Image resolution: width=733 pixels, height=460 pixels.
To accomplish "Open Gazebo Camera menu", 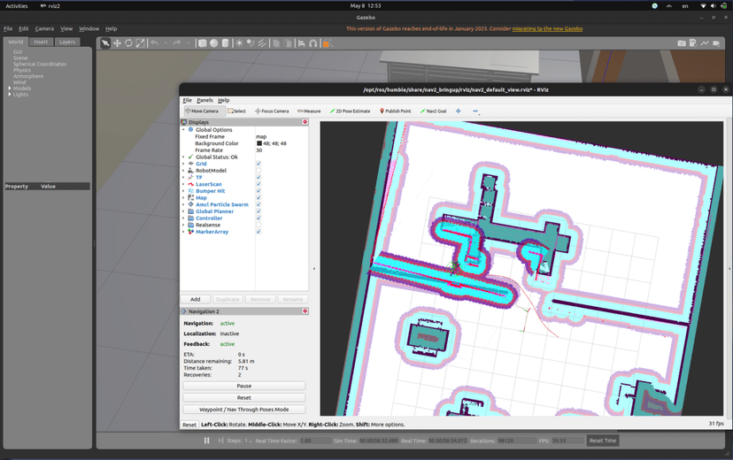I will 44,28.
